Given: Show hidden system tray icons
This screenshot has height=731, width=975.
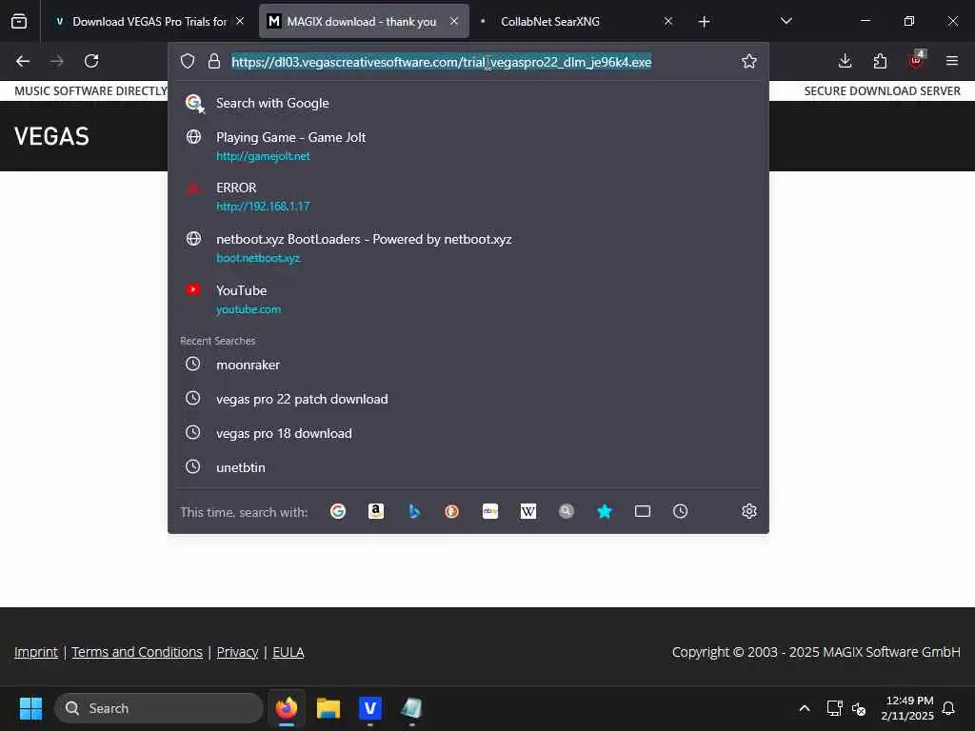Looking at the screenshot, I should (x=804, y=708).
